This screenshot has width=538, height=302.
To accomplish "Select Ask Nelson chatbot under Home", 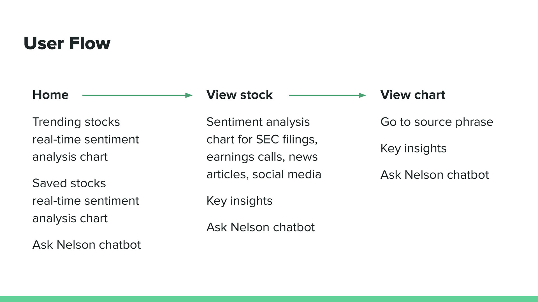I will point(87,245).
